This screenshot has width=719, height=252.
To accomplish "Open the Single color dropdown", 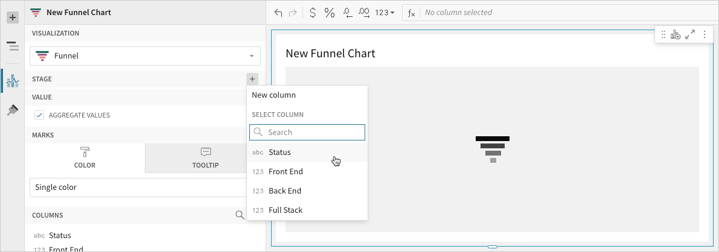I will click(x=139, y=187).
